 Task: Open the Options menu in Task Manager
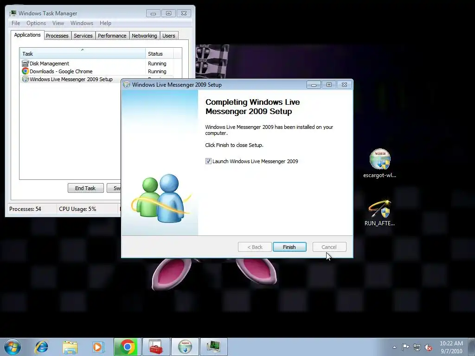(x=36, y=23)
